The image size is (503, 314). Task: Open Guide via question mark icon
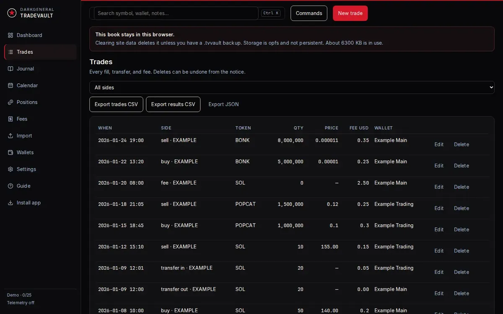pyautogui.click(x=10, y=186)
